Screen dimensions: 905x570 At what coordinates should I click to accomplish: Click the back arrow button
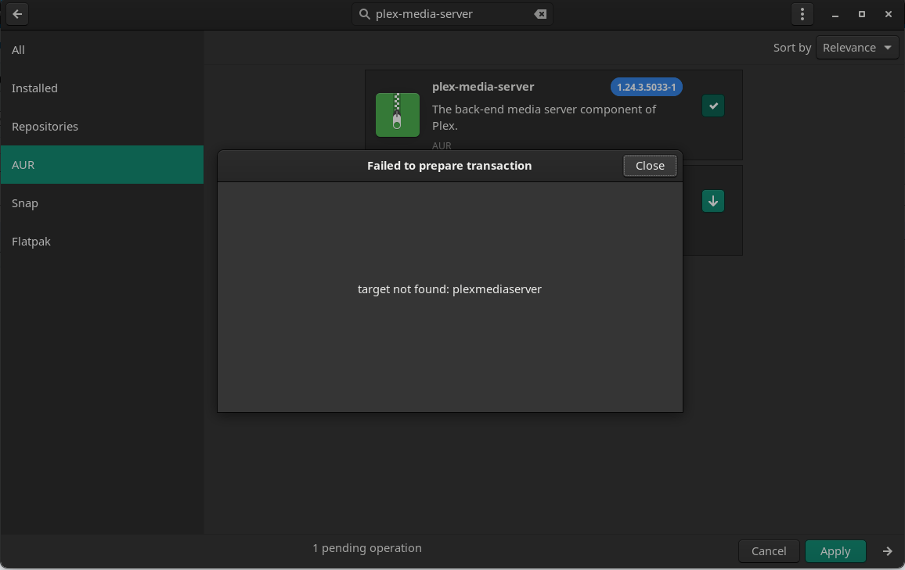(17, 14)
